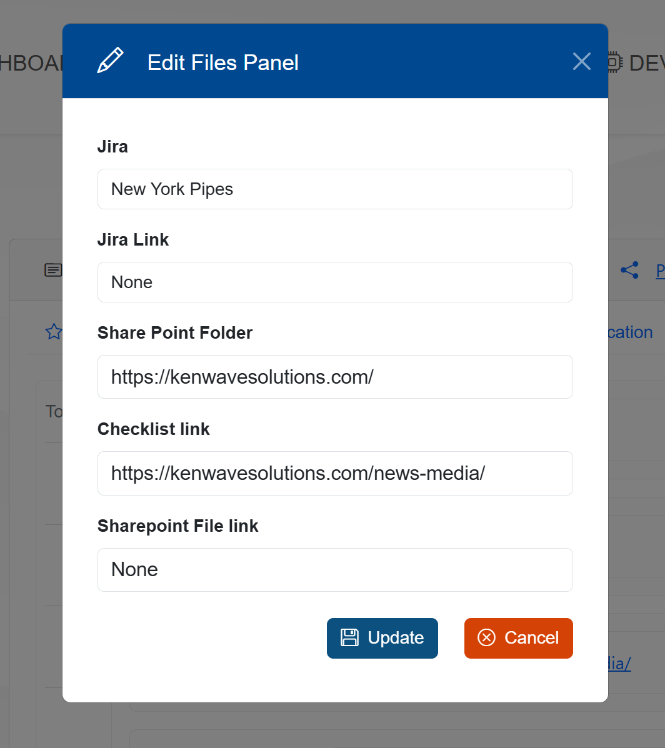Click into the Jira Link field

(335, 282)
